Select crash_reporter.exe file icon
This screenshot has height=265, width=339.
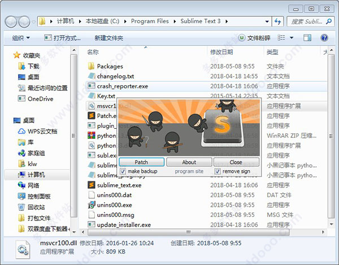[x=91, y=86]
